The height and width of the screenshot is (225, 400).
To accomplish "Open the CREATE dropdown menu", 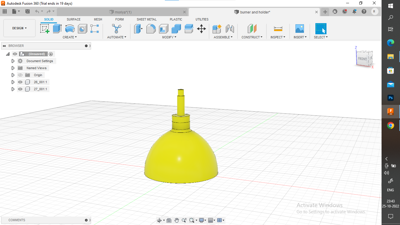I will pos(70,37).
